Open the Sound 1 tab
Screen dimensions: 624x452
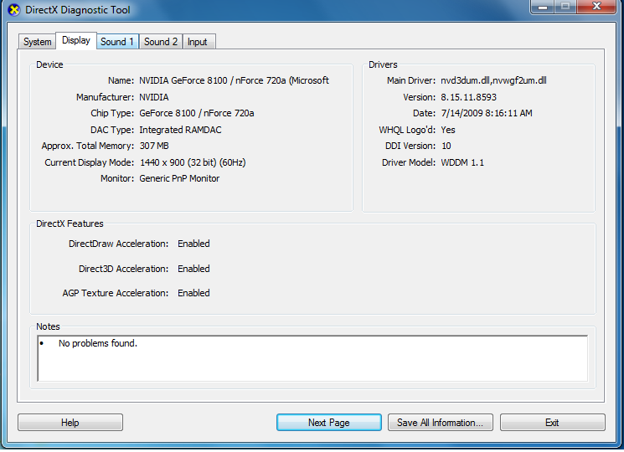point(117,42)
